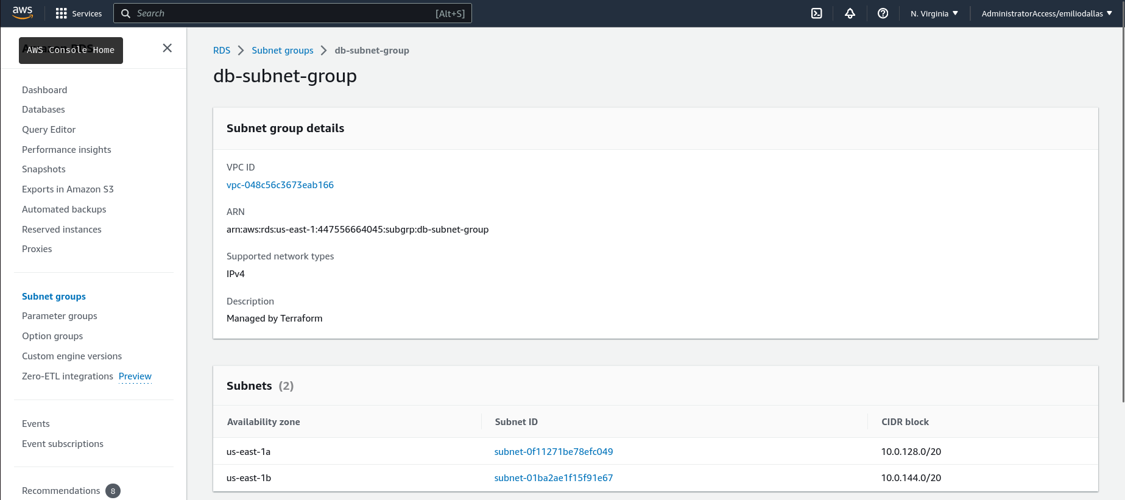Close the RDS navigation sidebar

[x=168, y=48]
